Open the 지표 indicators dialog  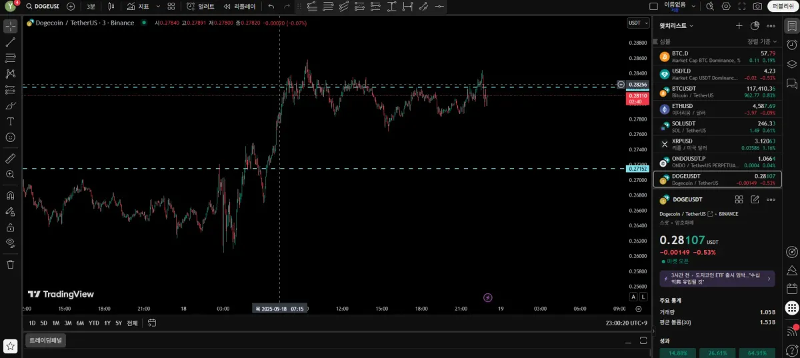point(139,6)
